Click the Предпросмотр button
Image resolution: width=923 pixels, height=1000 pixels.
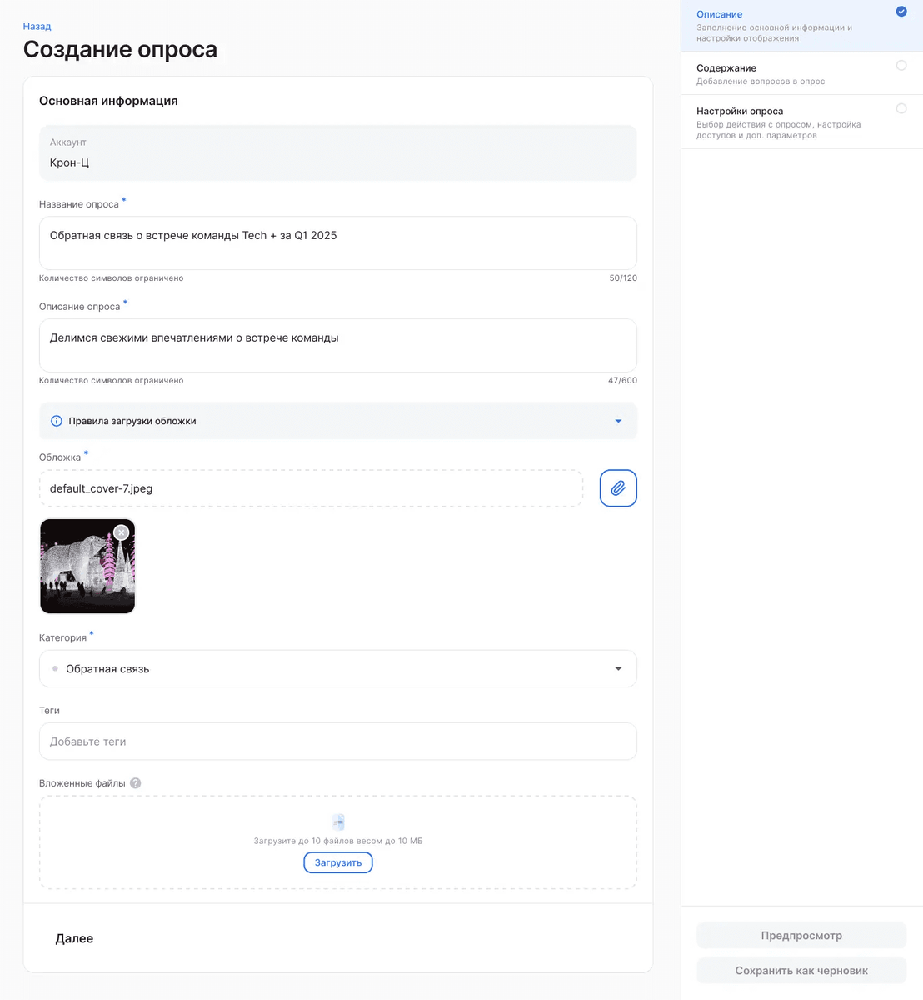click(x=801, y=935)
